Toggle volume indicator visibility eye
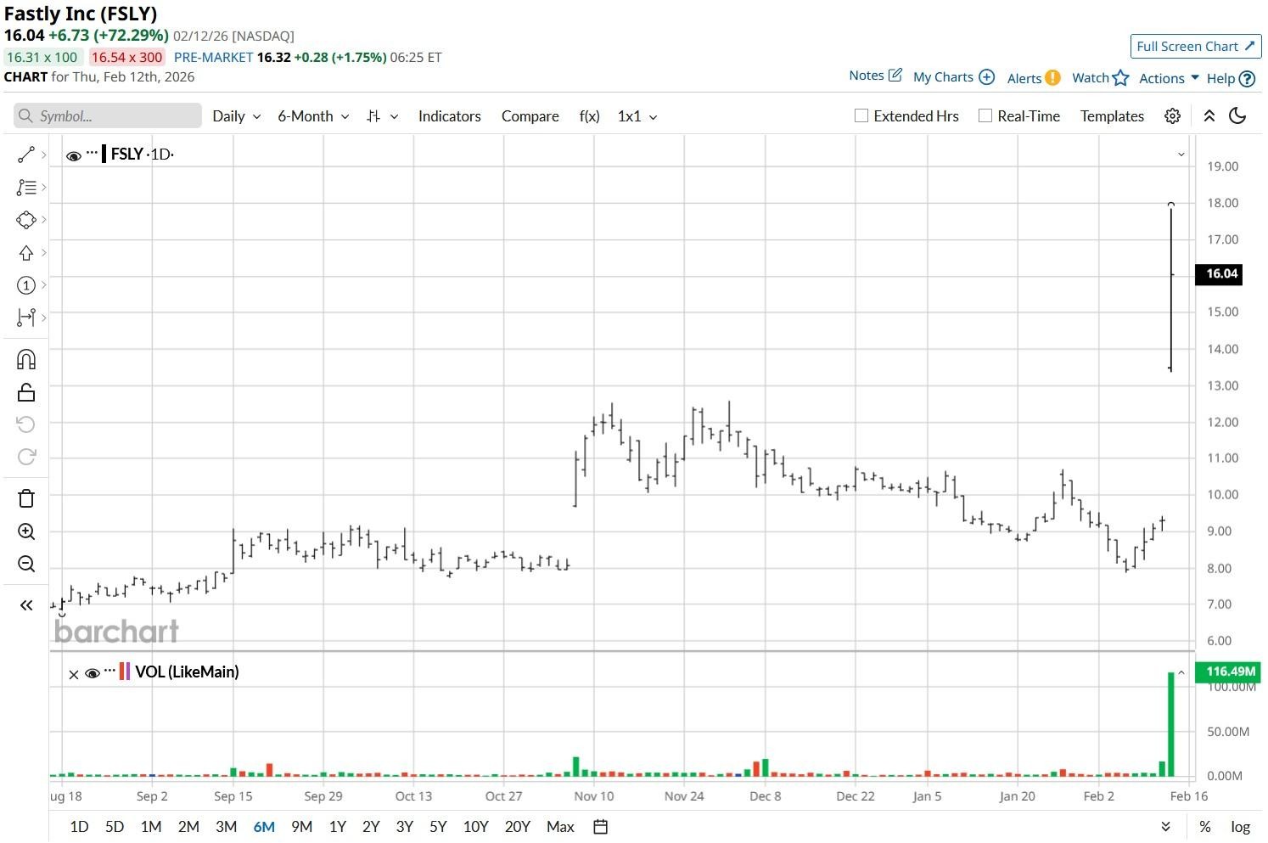This screenshot has width=1268, height=843. click(x=93, y=673)
